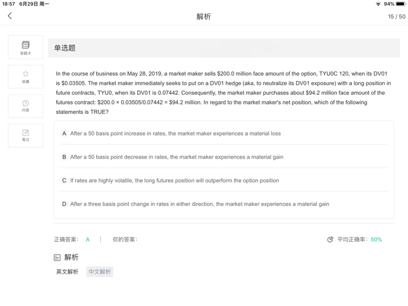This screenshot has width=408, height=306.
Task: Select option B radio circle
Action: (64, 157)
